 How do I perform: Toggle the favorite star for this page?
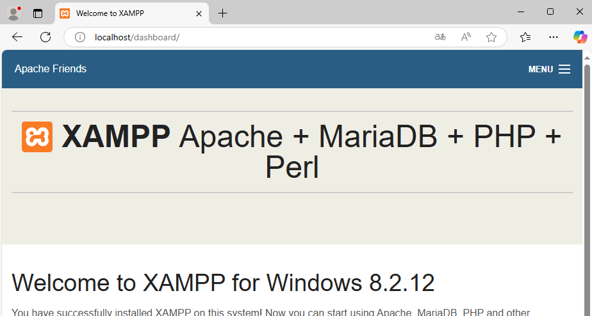tap(491, 37)
